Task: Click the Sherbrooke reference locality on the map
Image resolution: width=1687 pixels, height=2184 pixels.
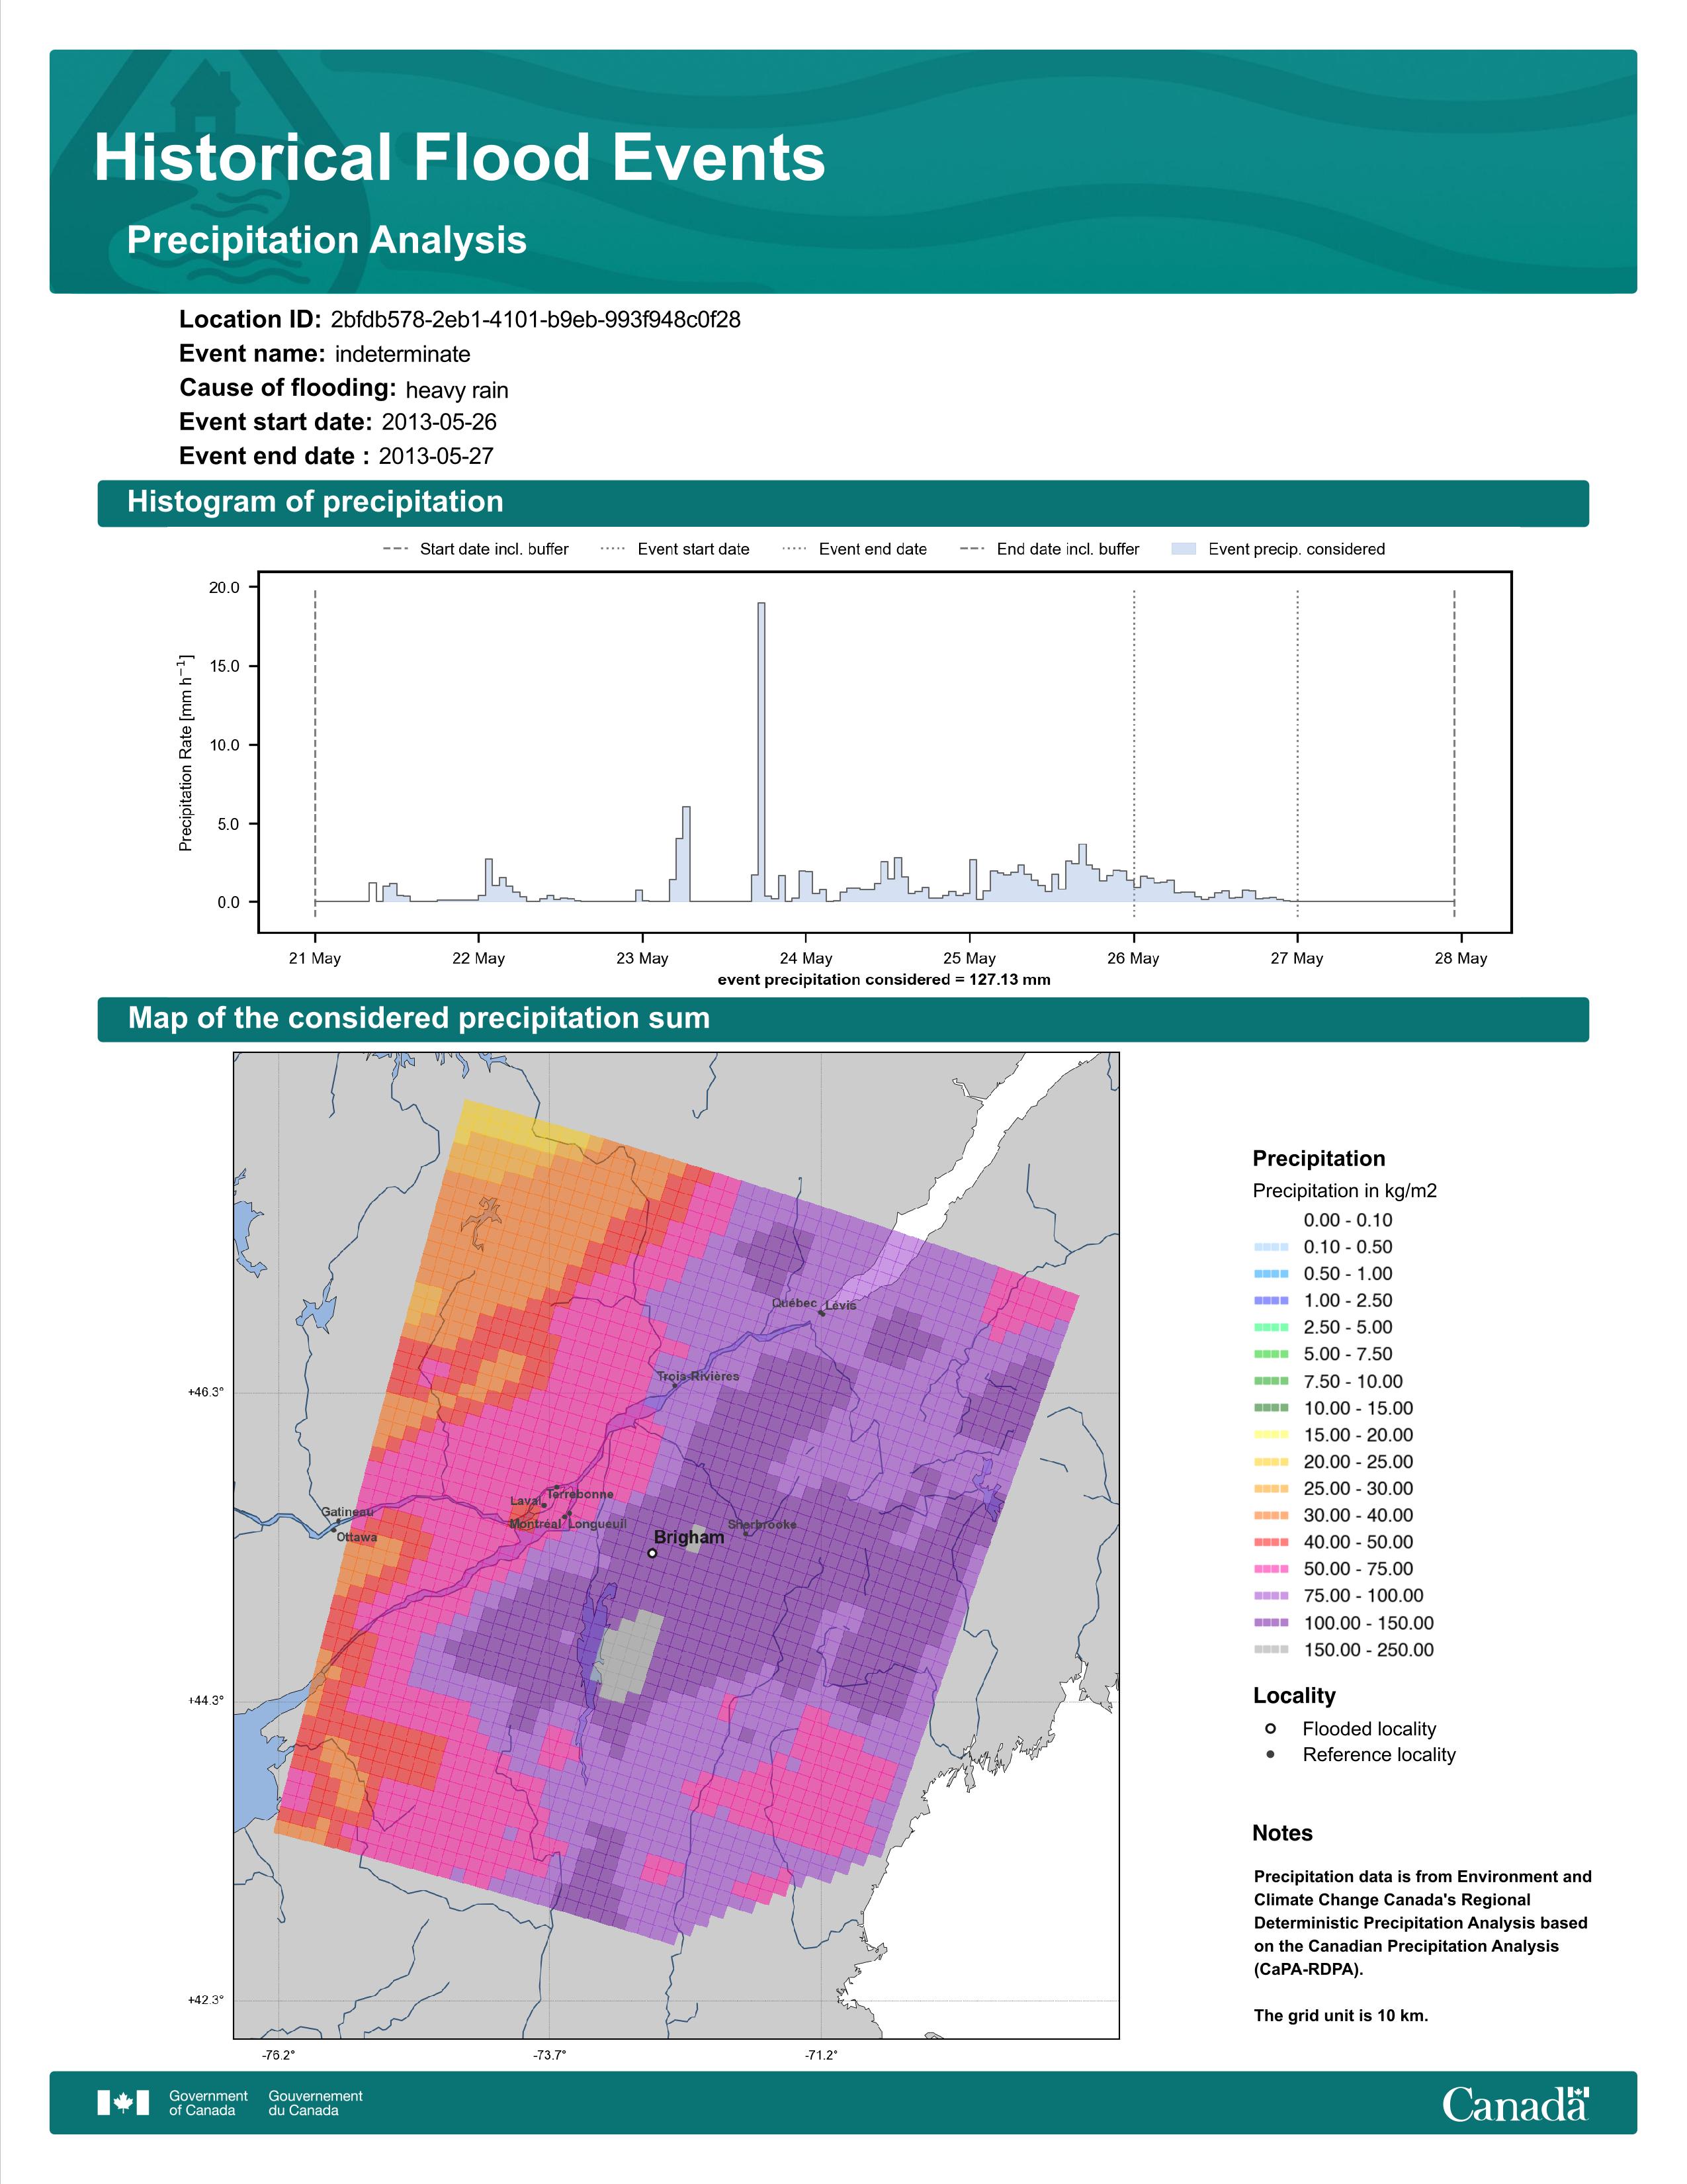Action: 746,1533
